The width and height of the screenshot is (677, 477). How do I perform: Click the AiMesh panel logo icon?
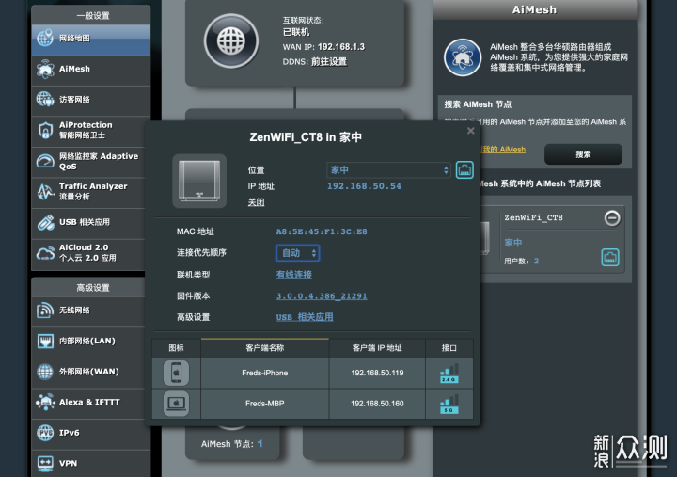463,57
